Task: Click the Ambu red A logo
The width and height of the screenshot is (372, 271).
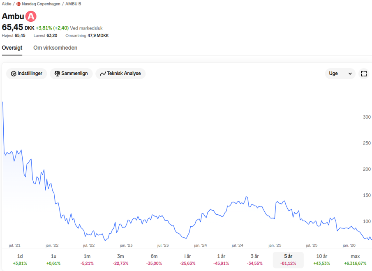Action: point(31,16)
